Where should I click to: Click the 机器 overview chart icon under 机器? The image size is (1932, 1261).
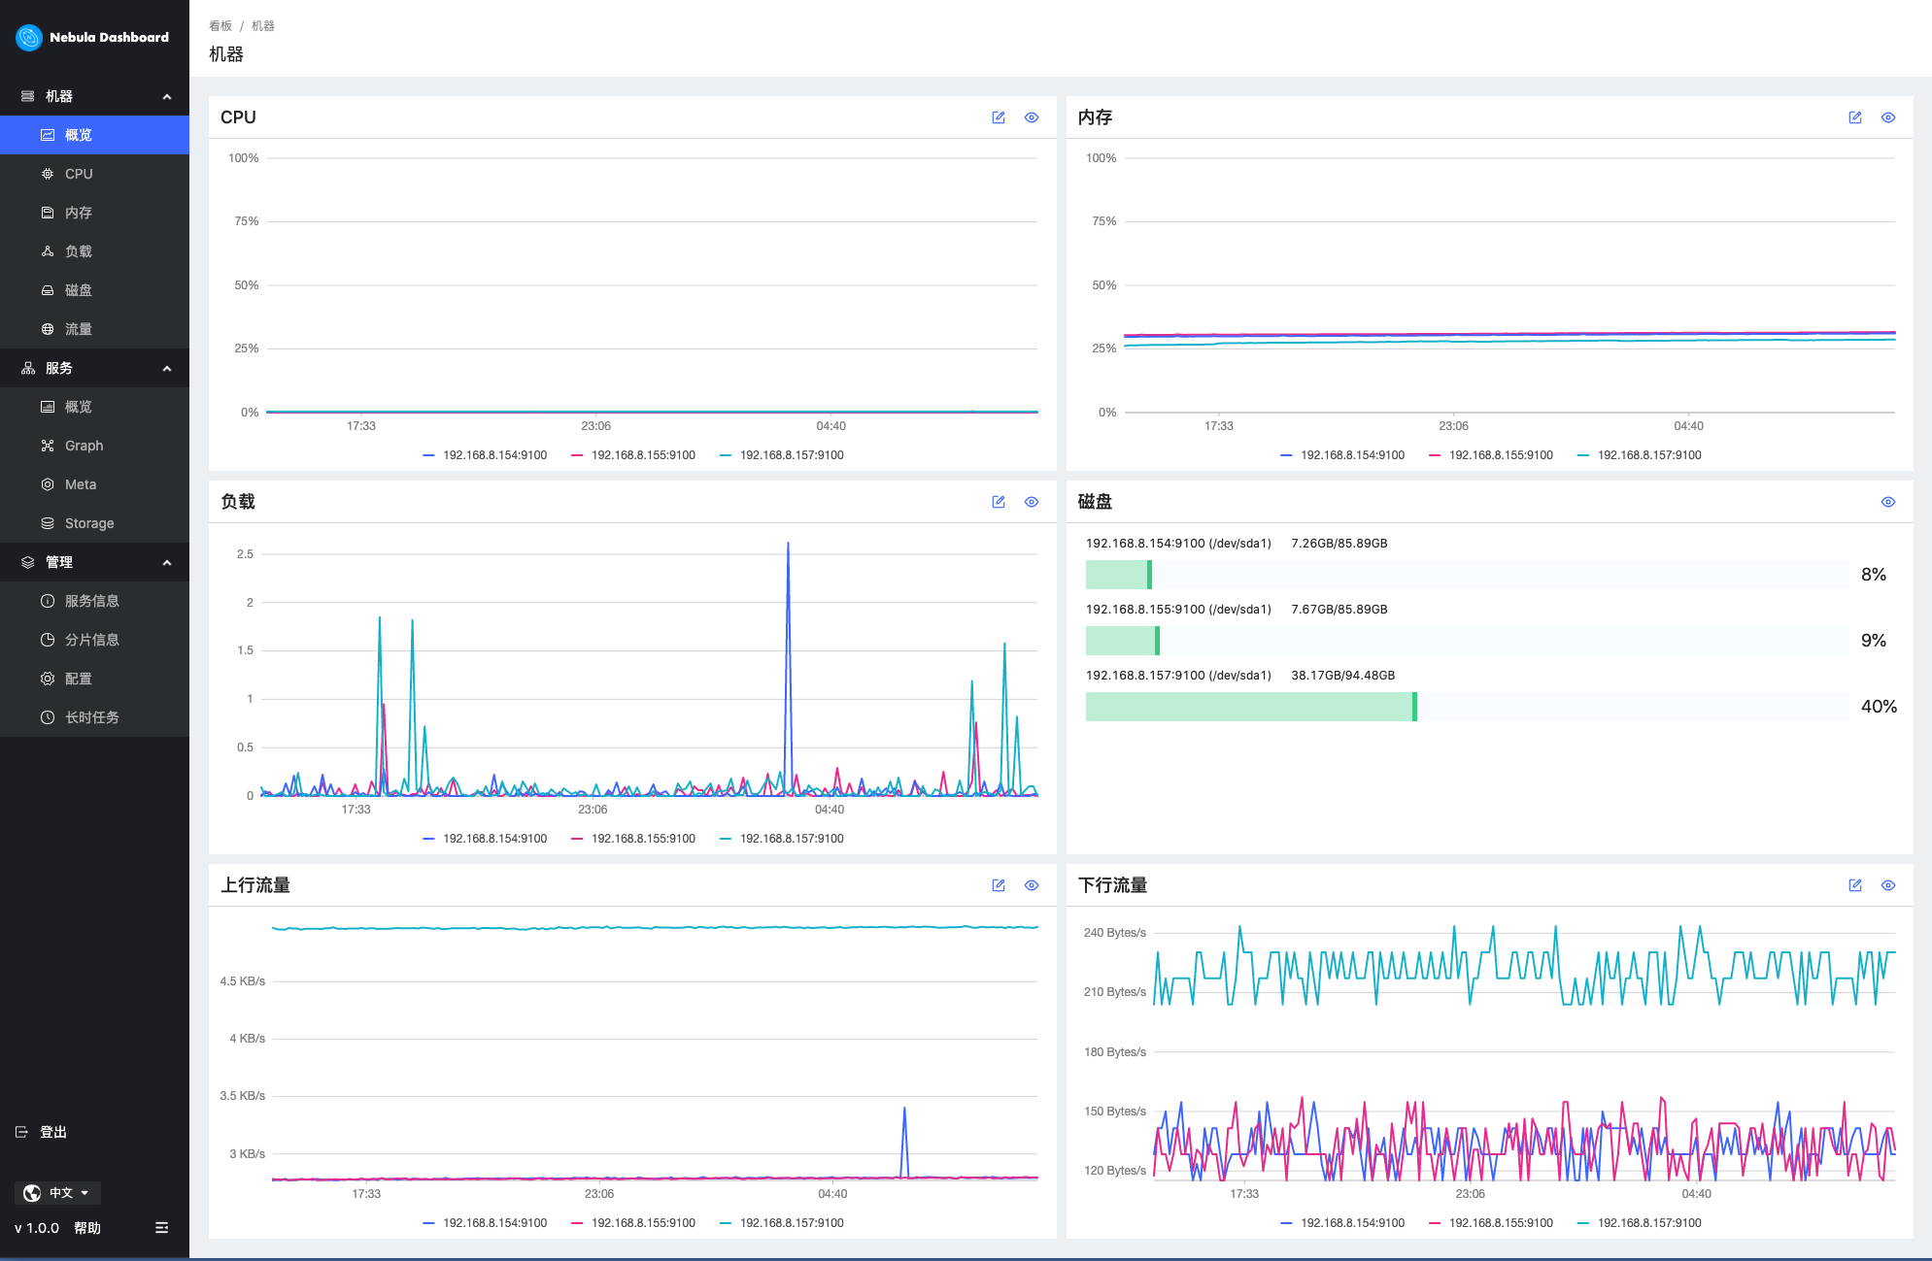[48, 135]
